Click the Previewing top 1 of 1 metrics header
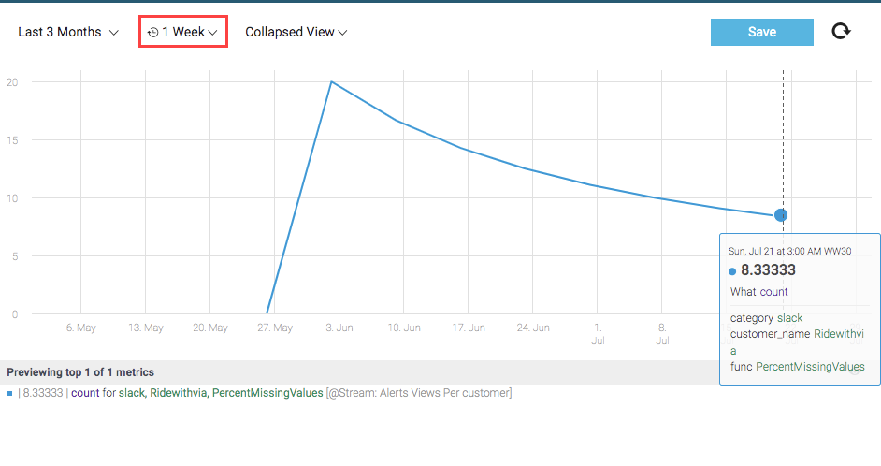The height and width of the screenshot is (466, 881). click(80, 372)
